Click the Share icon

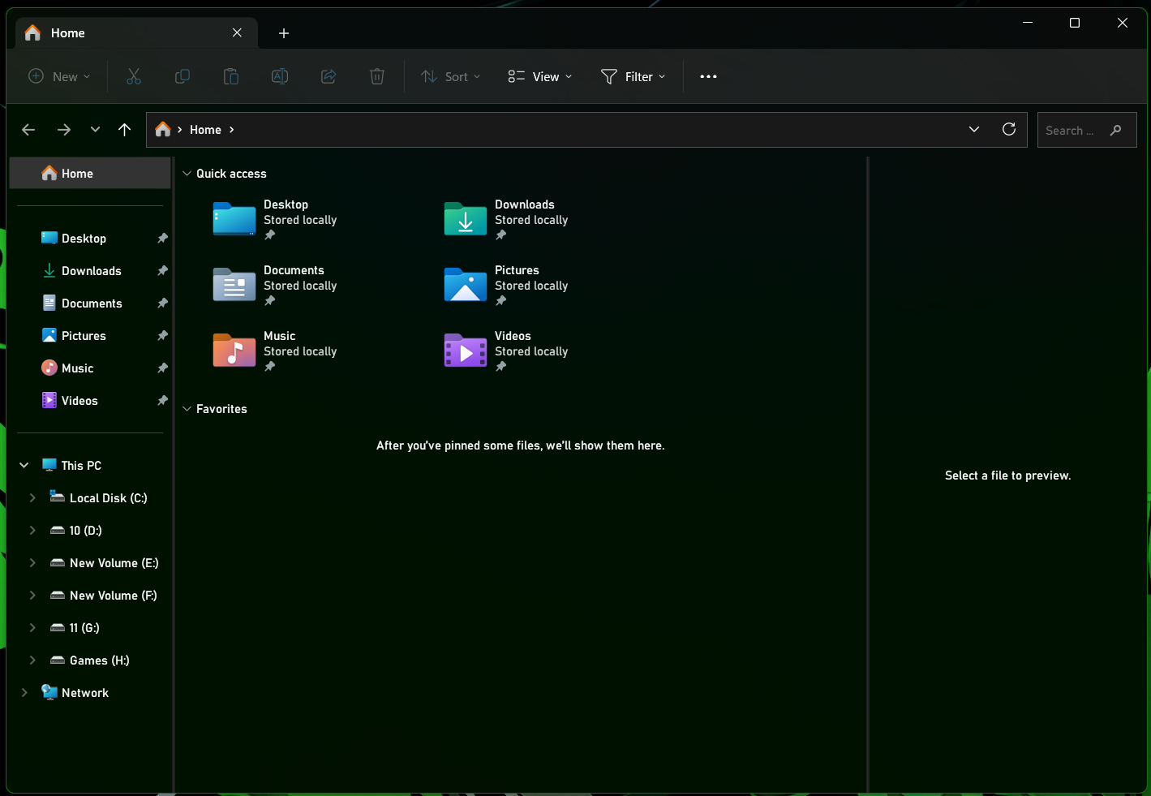click(329, 76)
